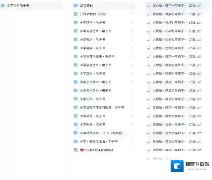Expand the arrow next to 小学音乐·电子书
The height and width of the screenshot is (180, 212).
pos(131,74)
